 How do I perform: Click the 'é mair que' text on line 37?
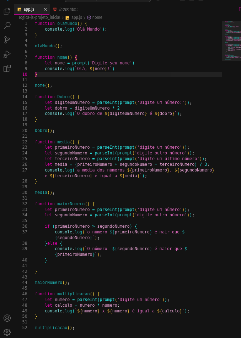pyautogui.click(x=167, y=232)
